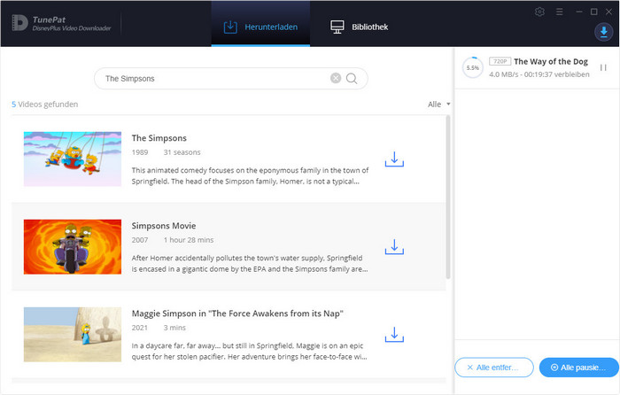Open the Alle filter dropdown
Image resolution: width=620 pixels, height=395 pixels.
click(x=439, y=105)
